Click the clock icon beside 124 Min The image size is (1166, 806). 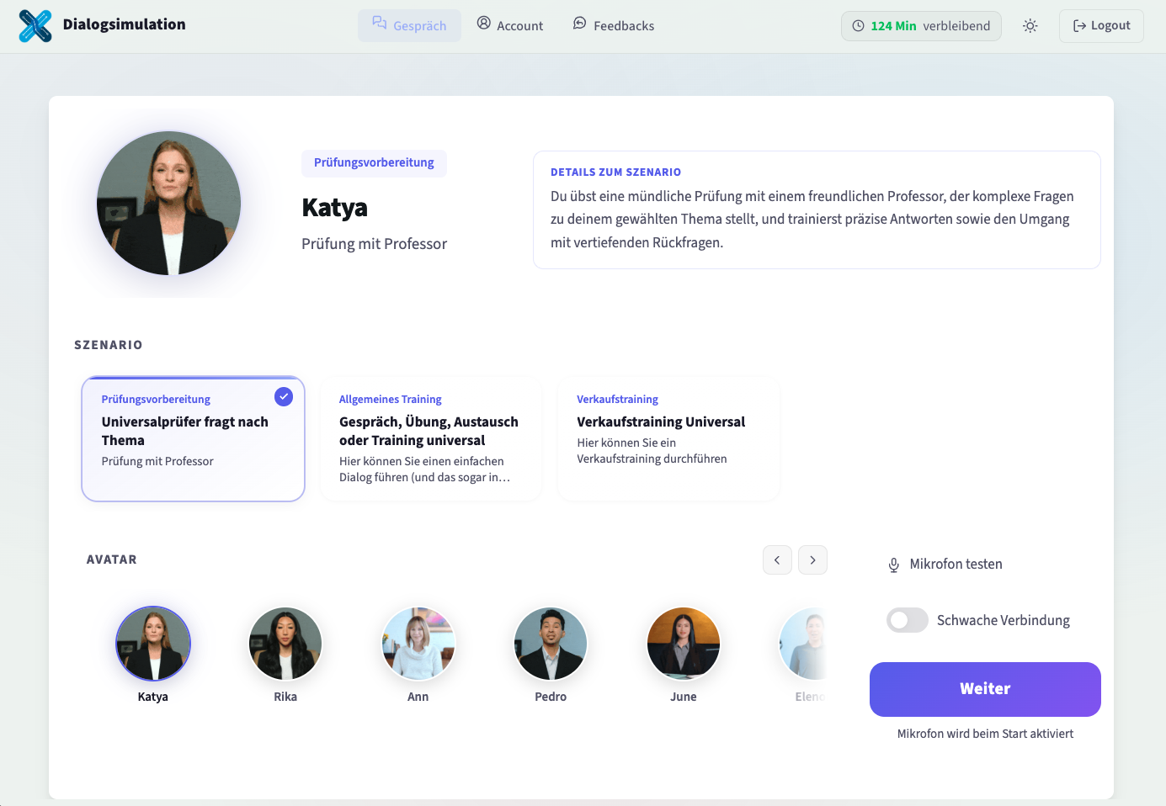pos(859,26)
